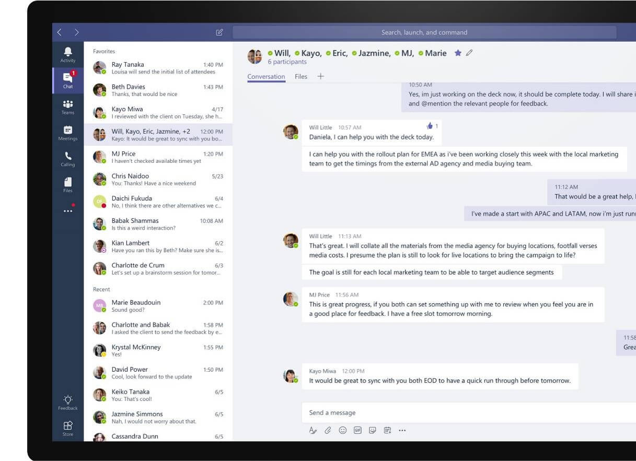Open the Files panel from sidebar

click(x=68, y=184)
